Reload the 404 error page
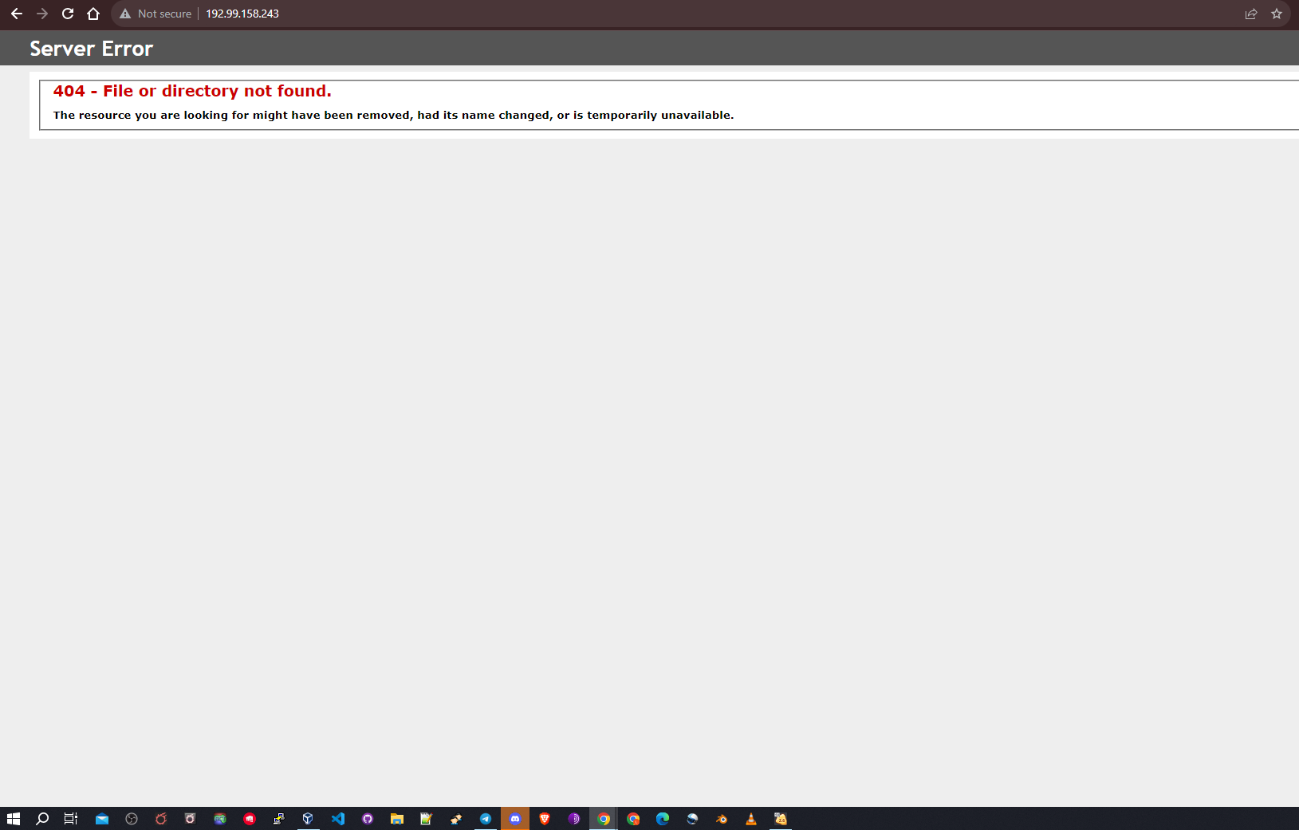The image size is (1299, 830). point(68,14)
